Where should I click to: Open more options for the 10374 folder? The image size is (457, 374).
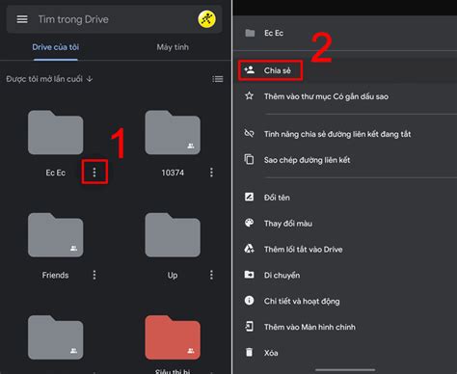[x=211, y=173]
